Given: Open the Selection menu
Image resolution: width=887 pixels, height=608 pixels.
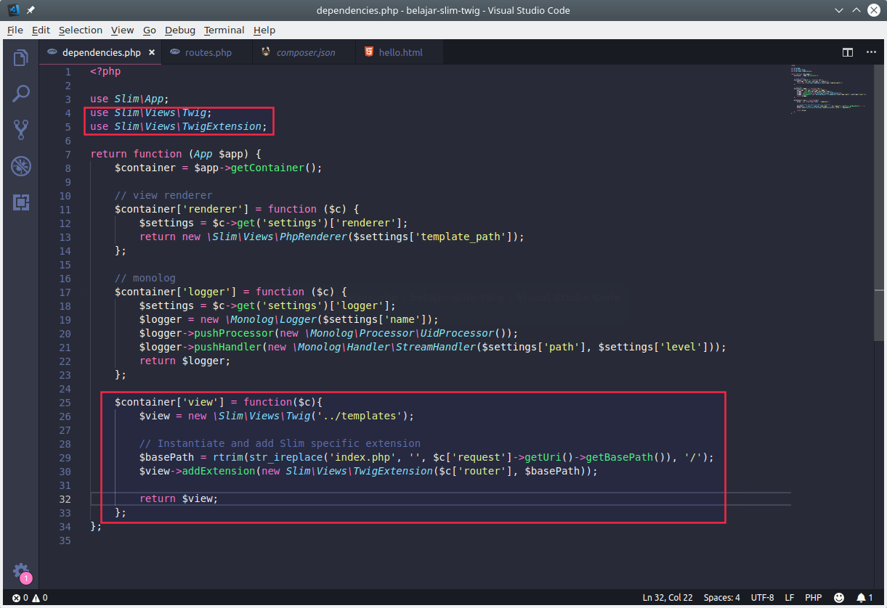Looking at the screenshot, I should coord(80,30).
